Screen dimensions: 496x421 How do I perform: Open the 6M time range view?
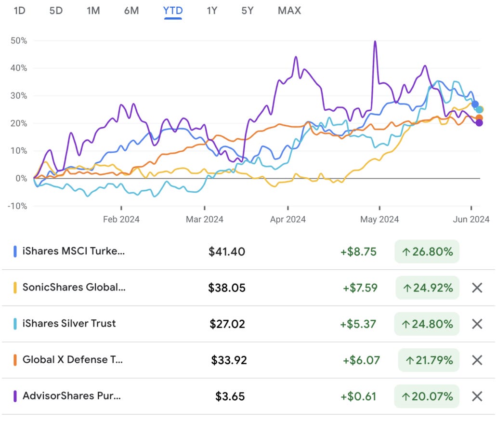coord(131,11)
